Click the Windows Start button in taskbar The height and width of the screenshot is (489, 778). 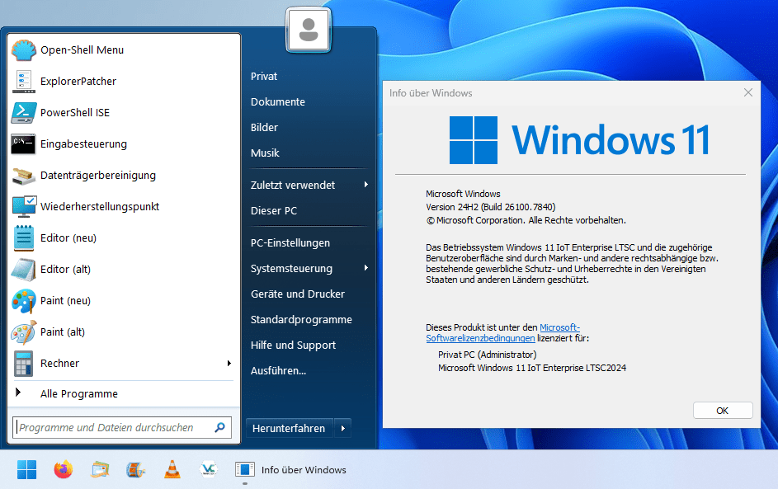tap(26, 470)
